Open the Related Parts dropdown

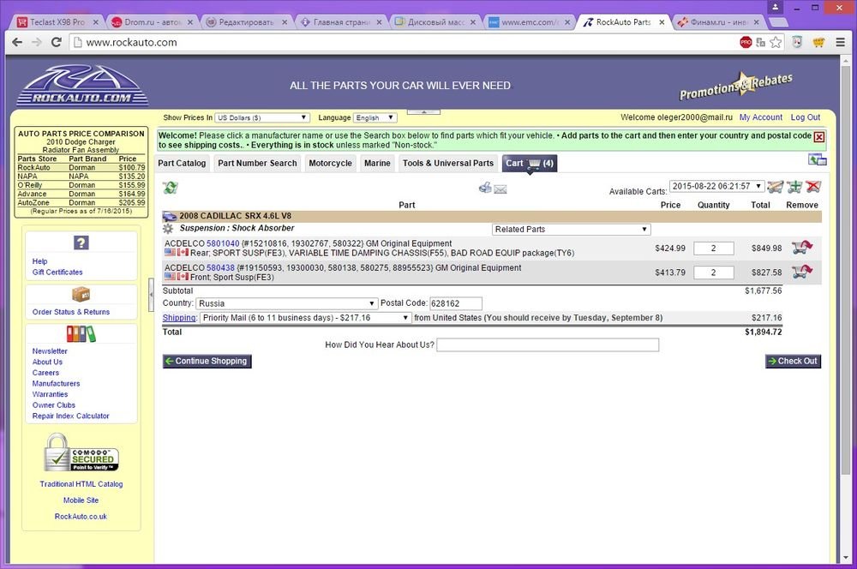(x=571, y=229)
